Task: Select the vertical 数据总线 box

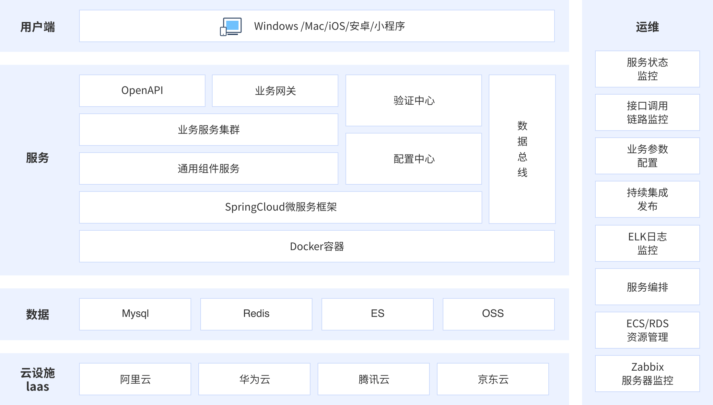Action: pyautogui.click(x=522, y=149)
